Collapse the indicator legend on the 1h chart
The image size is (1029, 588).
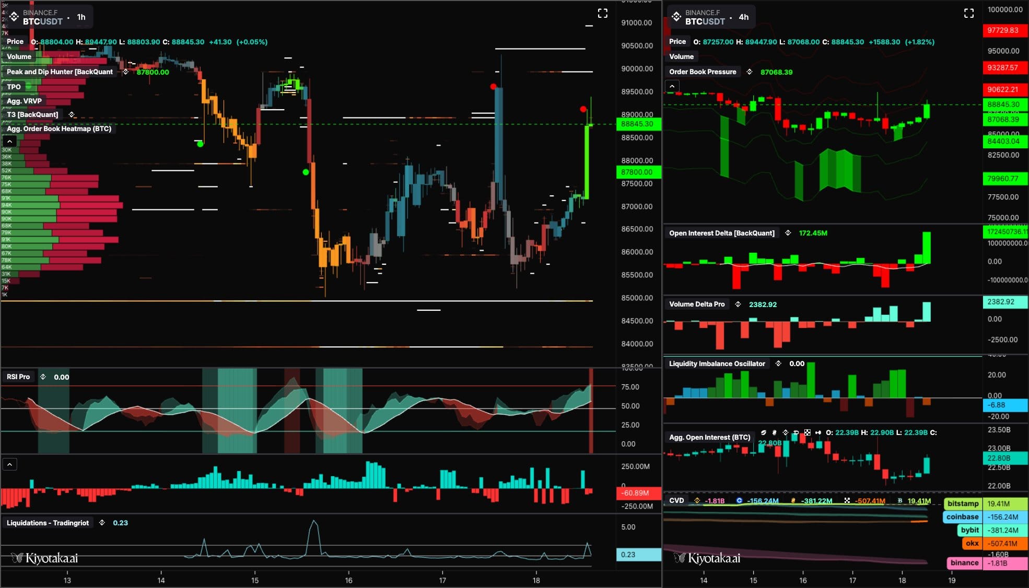click(9, 142)
